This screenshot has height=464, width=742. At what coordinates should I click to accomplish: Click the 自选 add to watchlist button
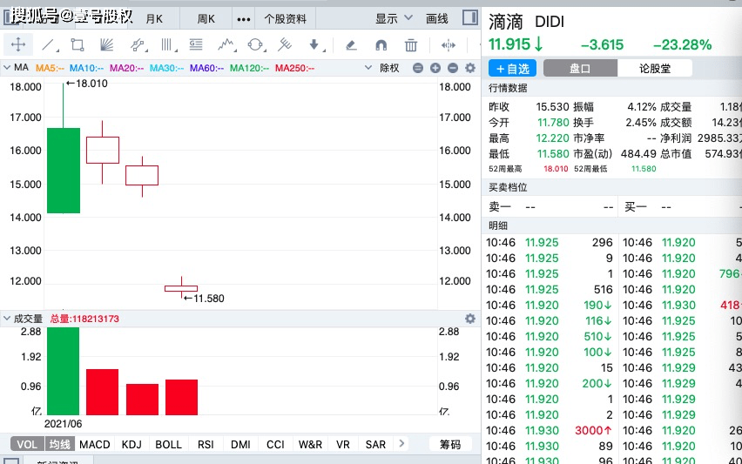[512, 68]
